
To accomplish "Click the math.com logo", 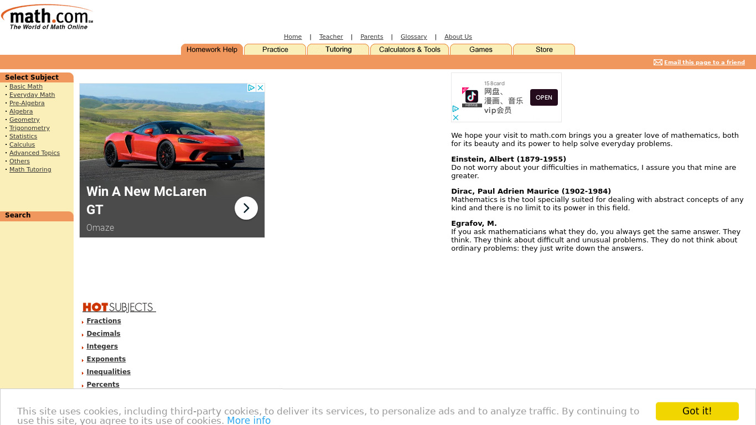I will point(47,18).
